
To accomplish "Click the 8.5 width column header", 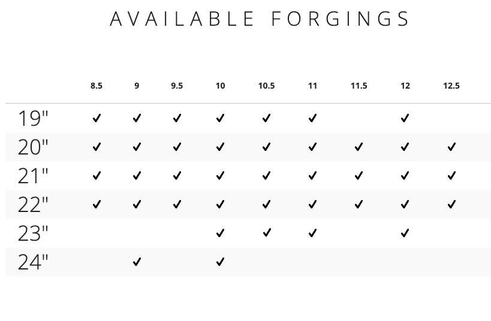I will (97, 86).
